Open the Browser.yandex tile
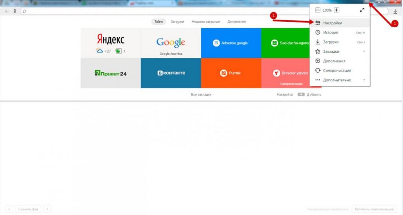This screenshot has height=215, width=403. (x=286, y=73)
